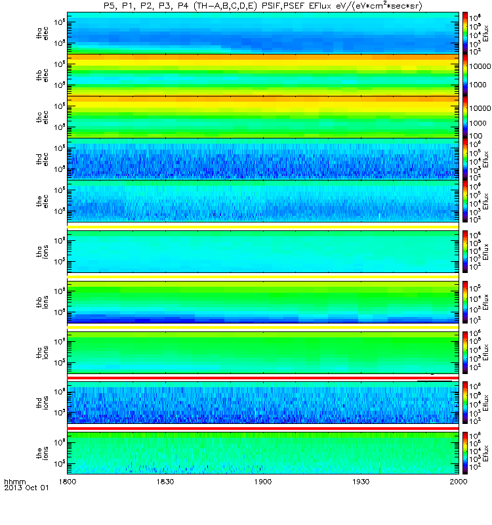Click the tha elec spectrogram panel
This screenshot has height=525, width=492.
(263, 33)
